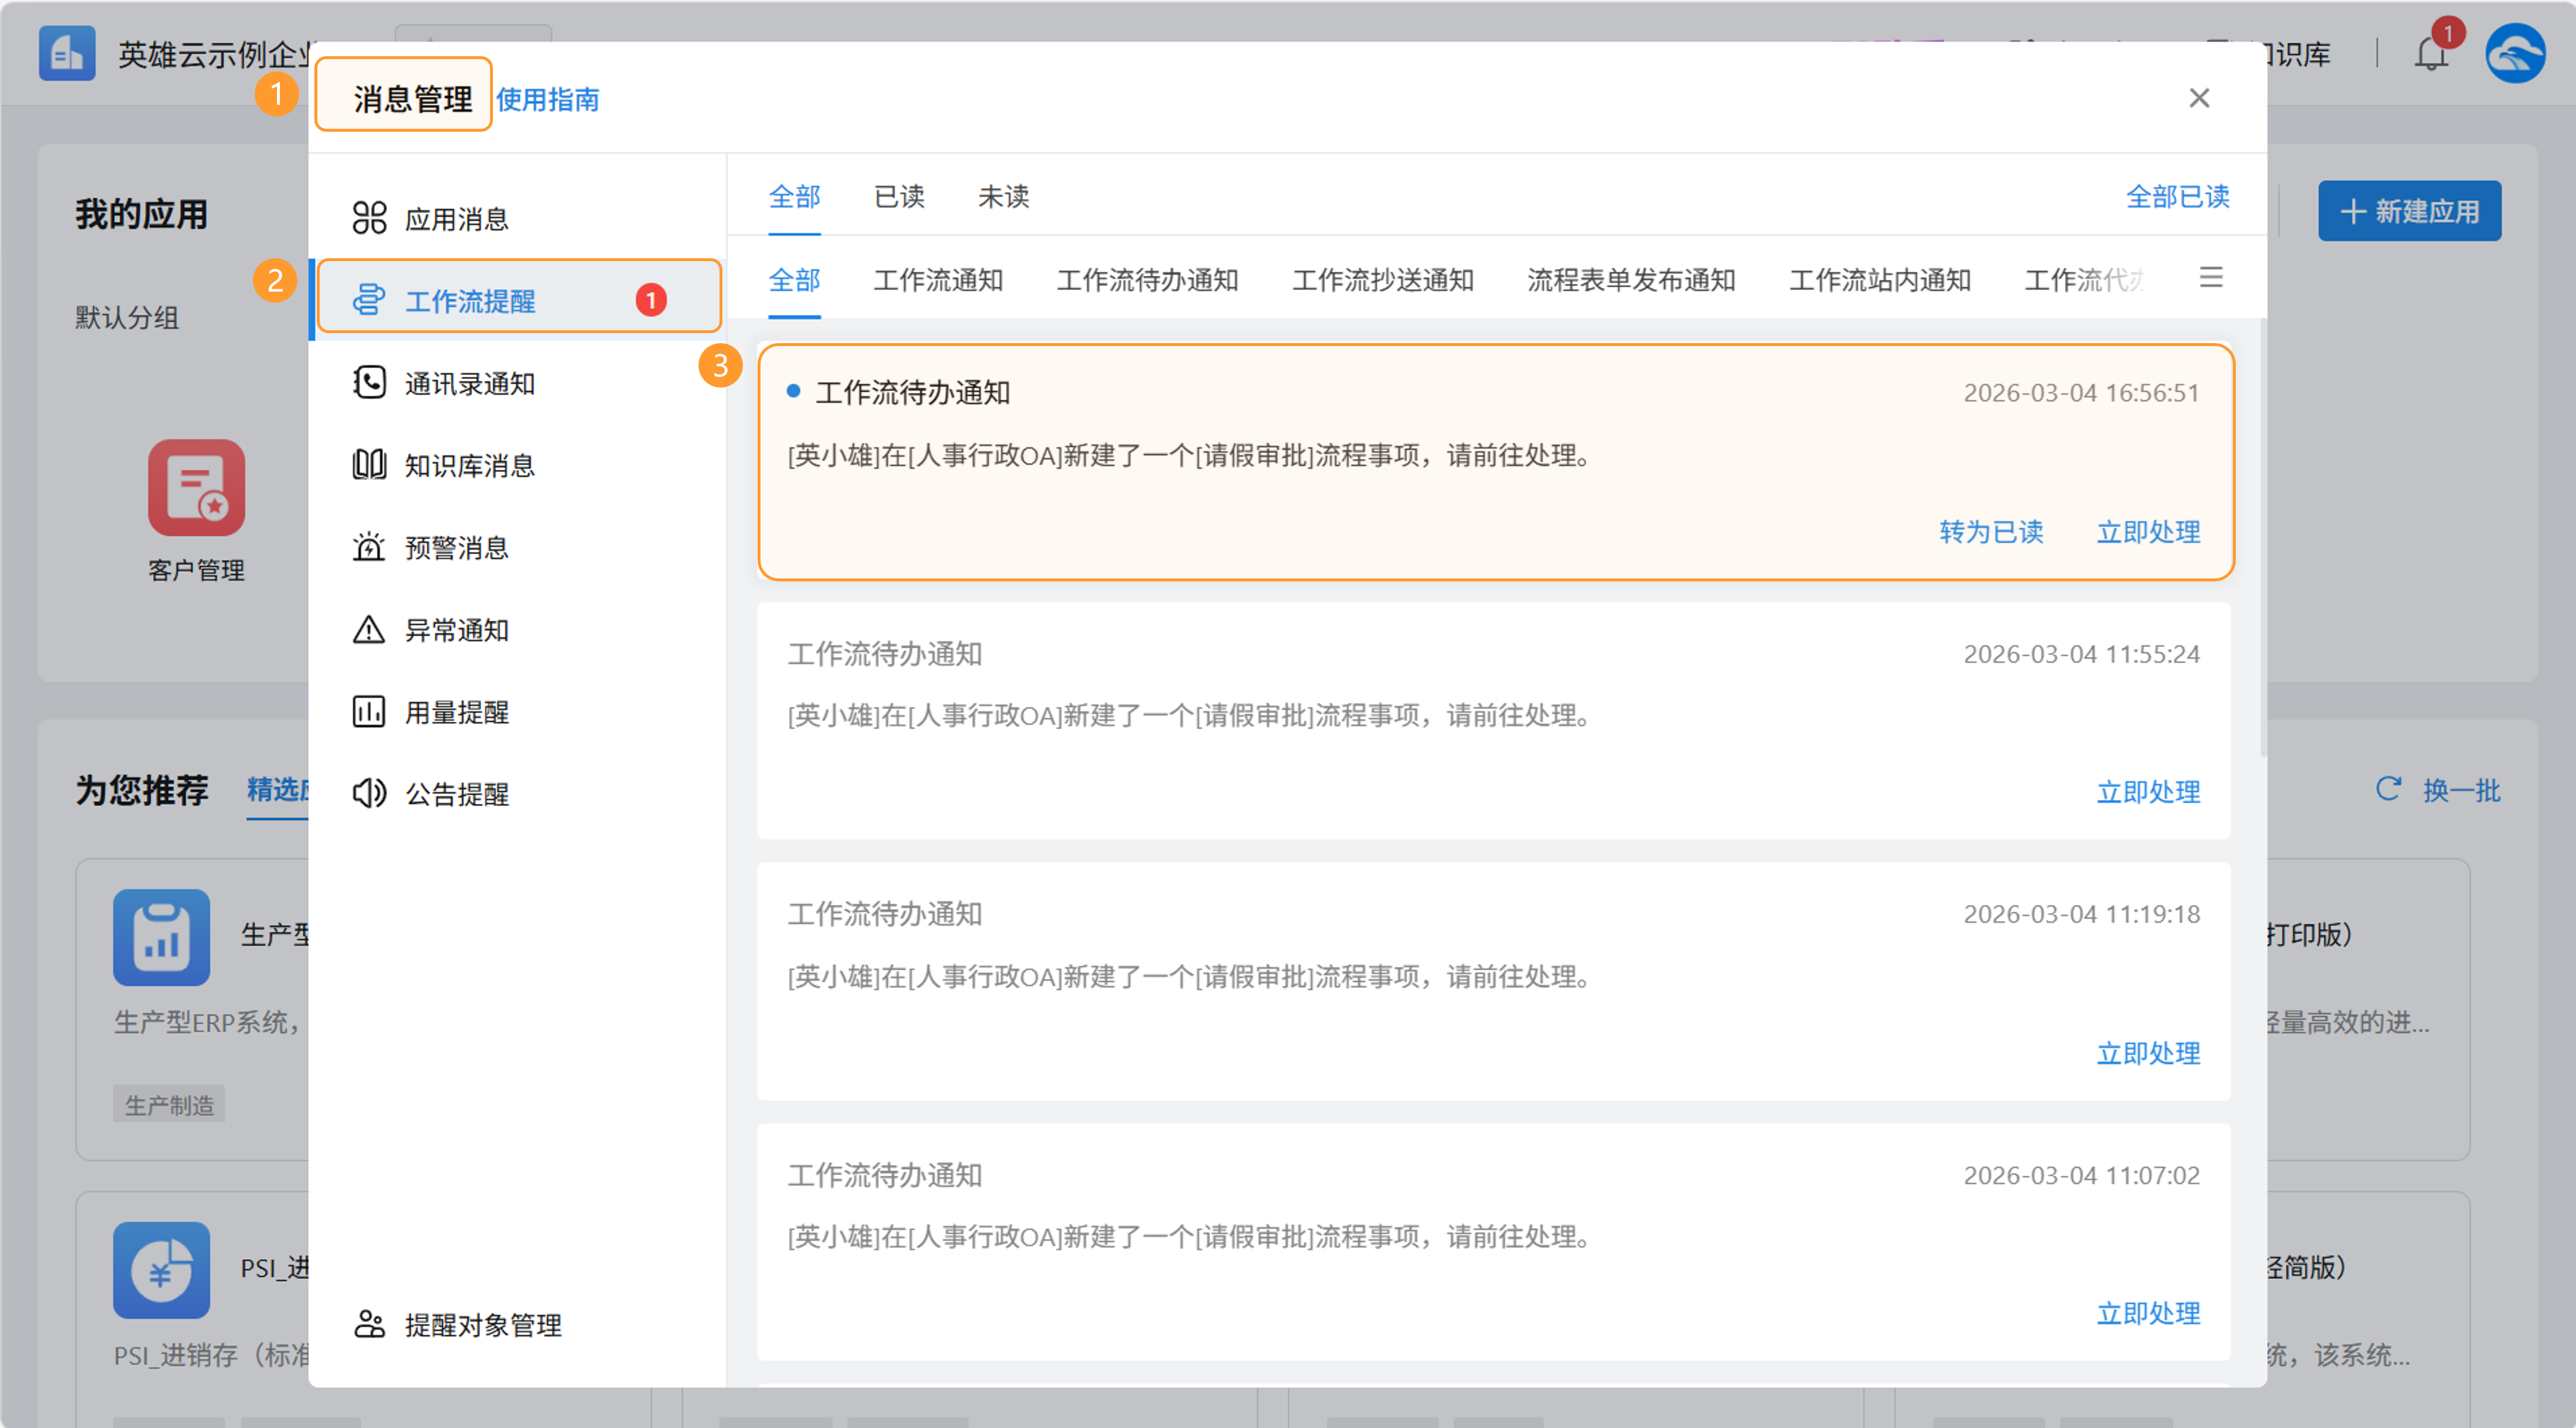Screen dimensions: 2576x1428
Task: Switch to the 未读 tab
Action: coord(1003,196)
